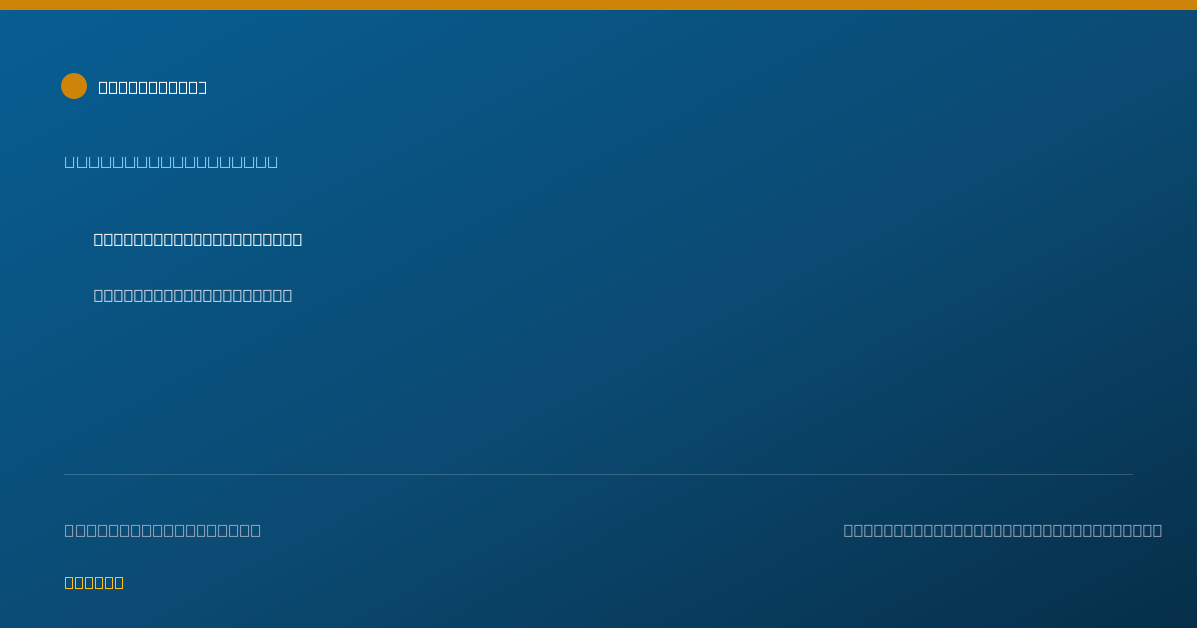Select the bright white indented text line
Viewport: 1197px width, 628px height.
pos(198,239)
